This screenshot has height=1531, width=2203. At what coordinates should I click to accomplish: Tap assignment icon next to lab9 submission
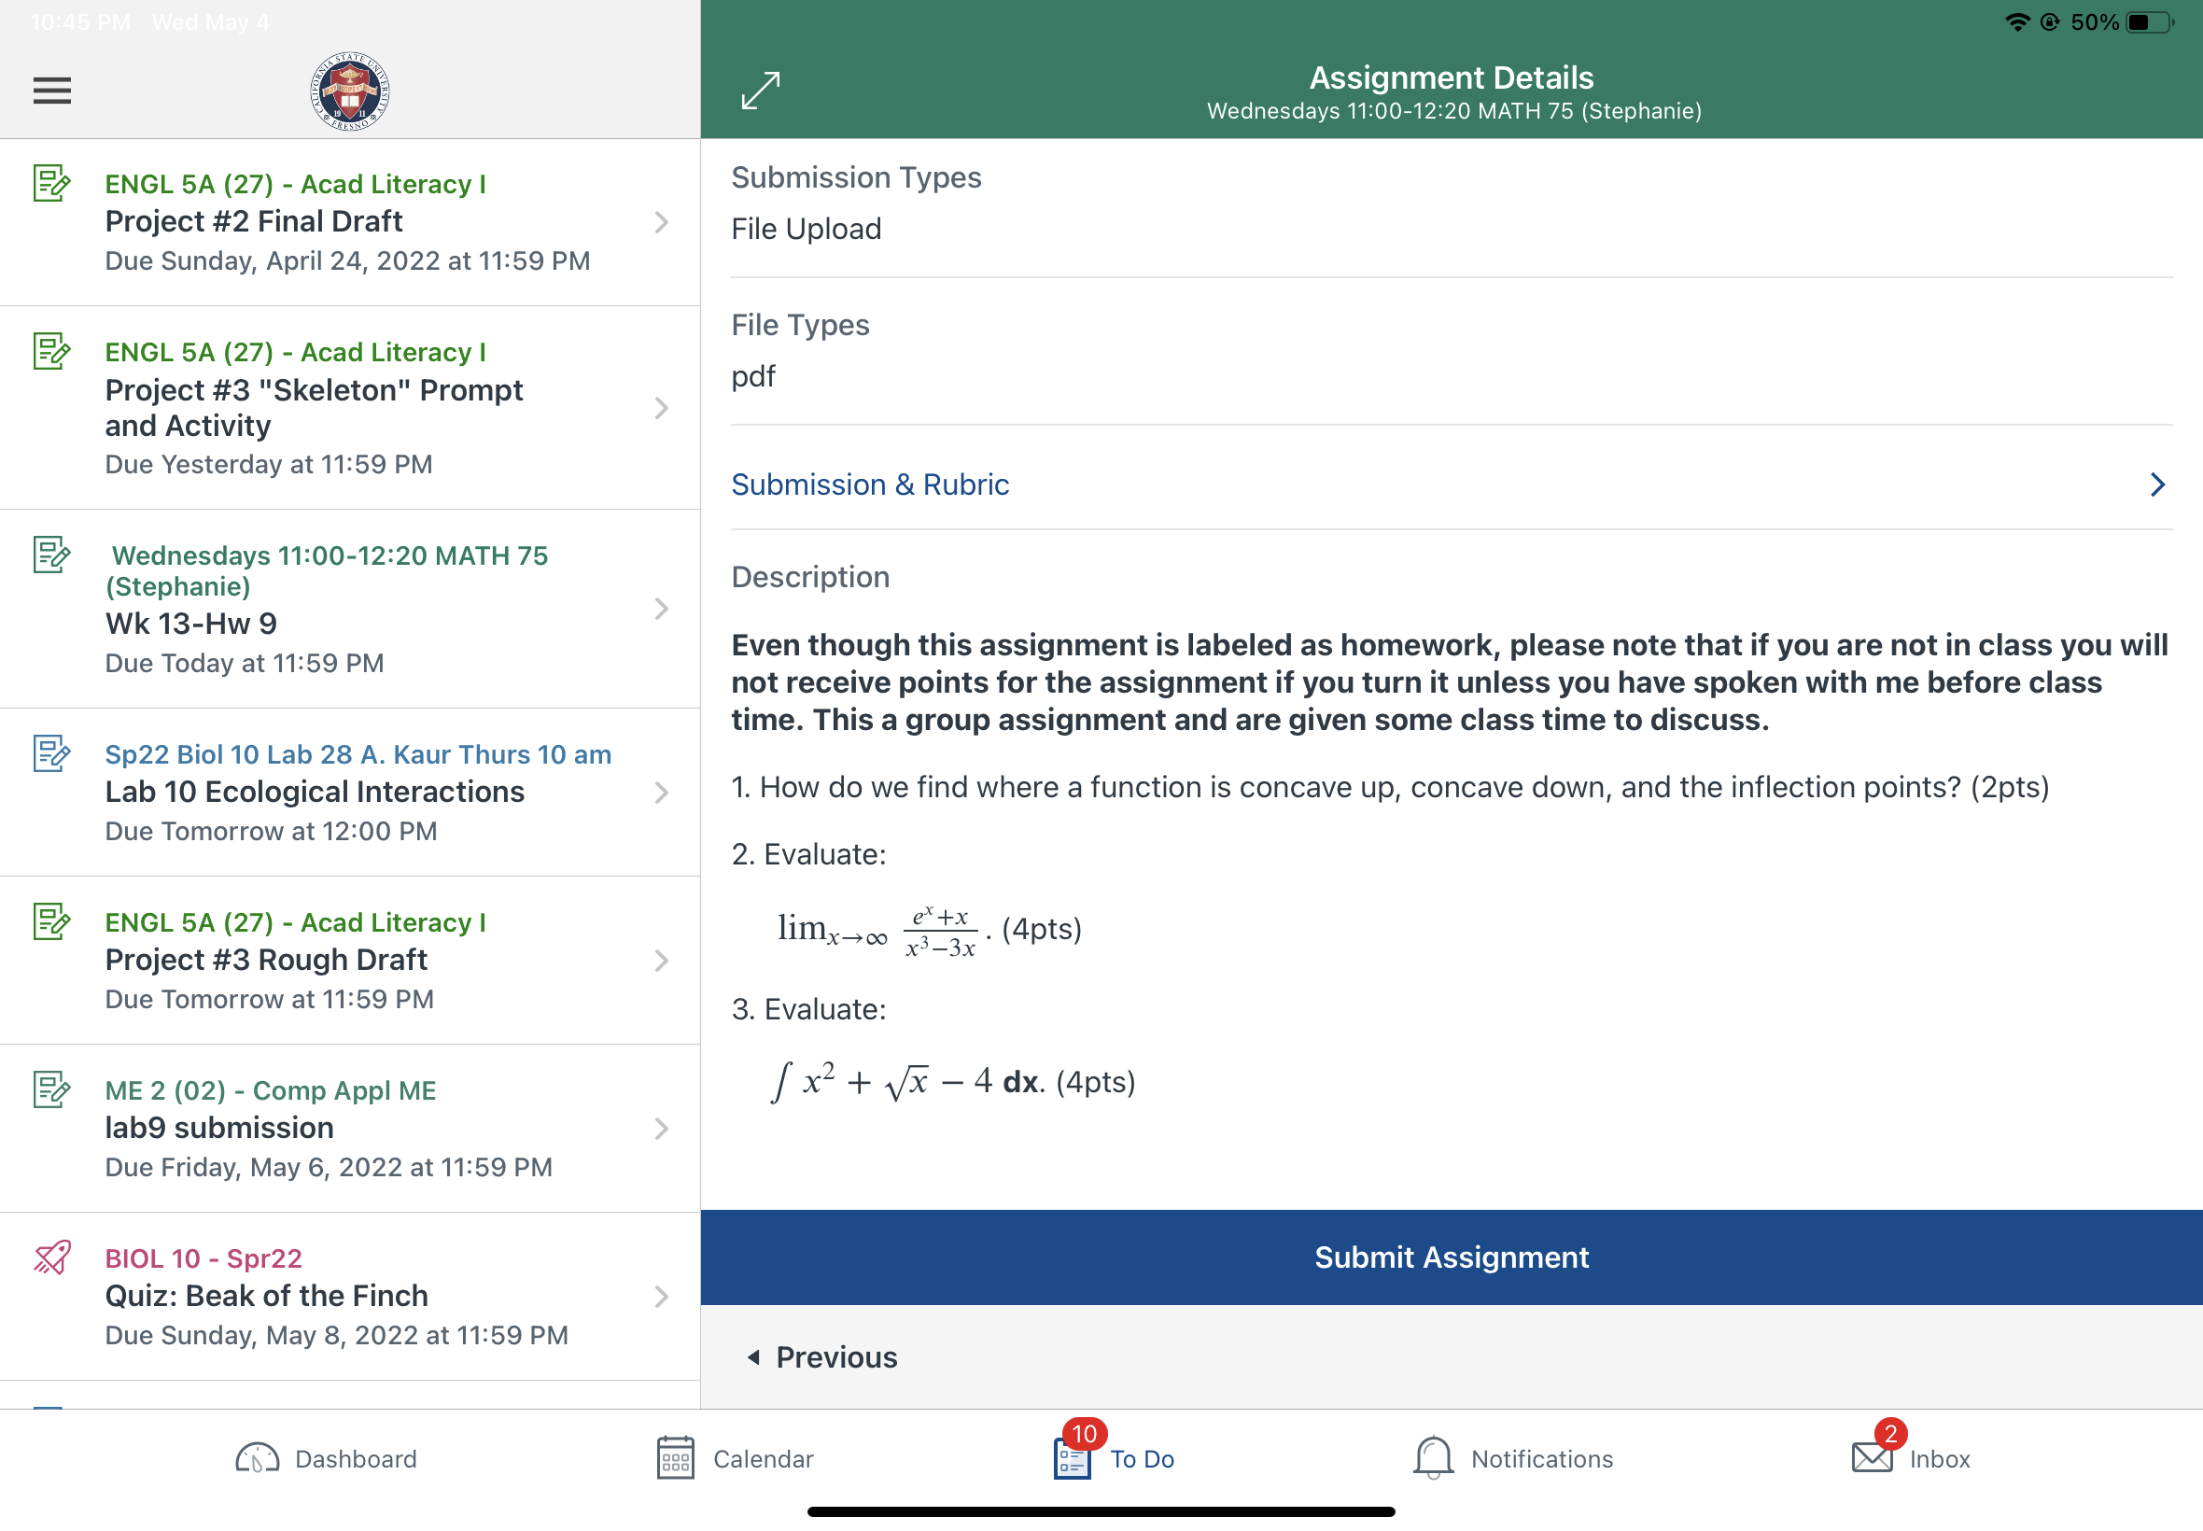pos(51,1089)
